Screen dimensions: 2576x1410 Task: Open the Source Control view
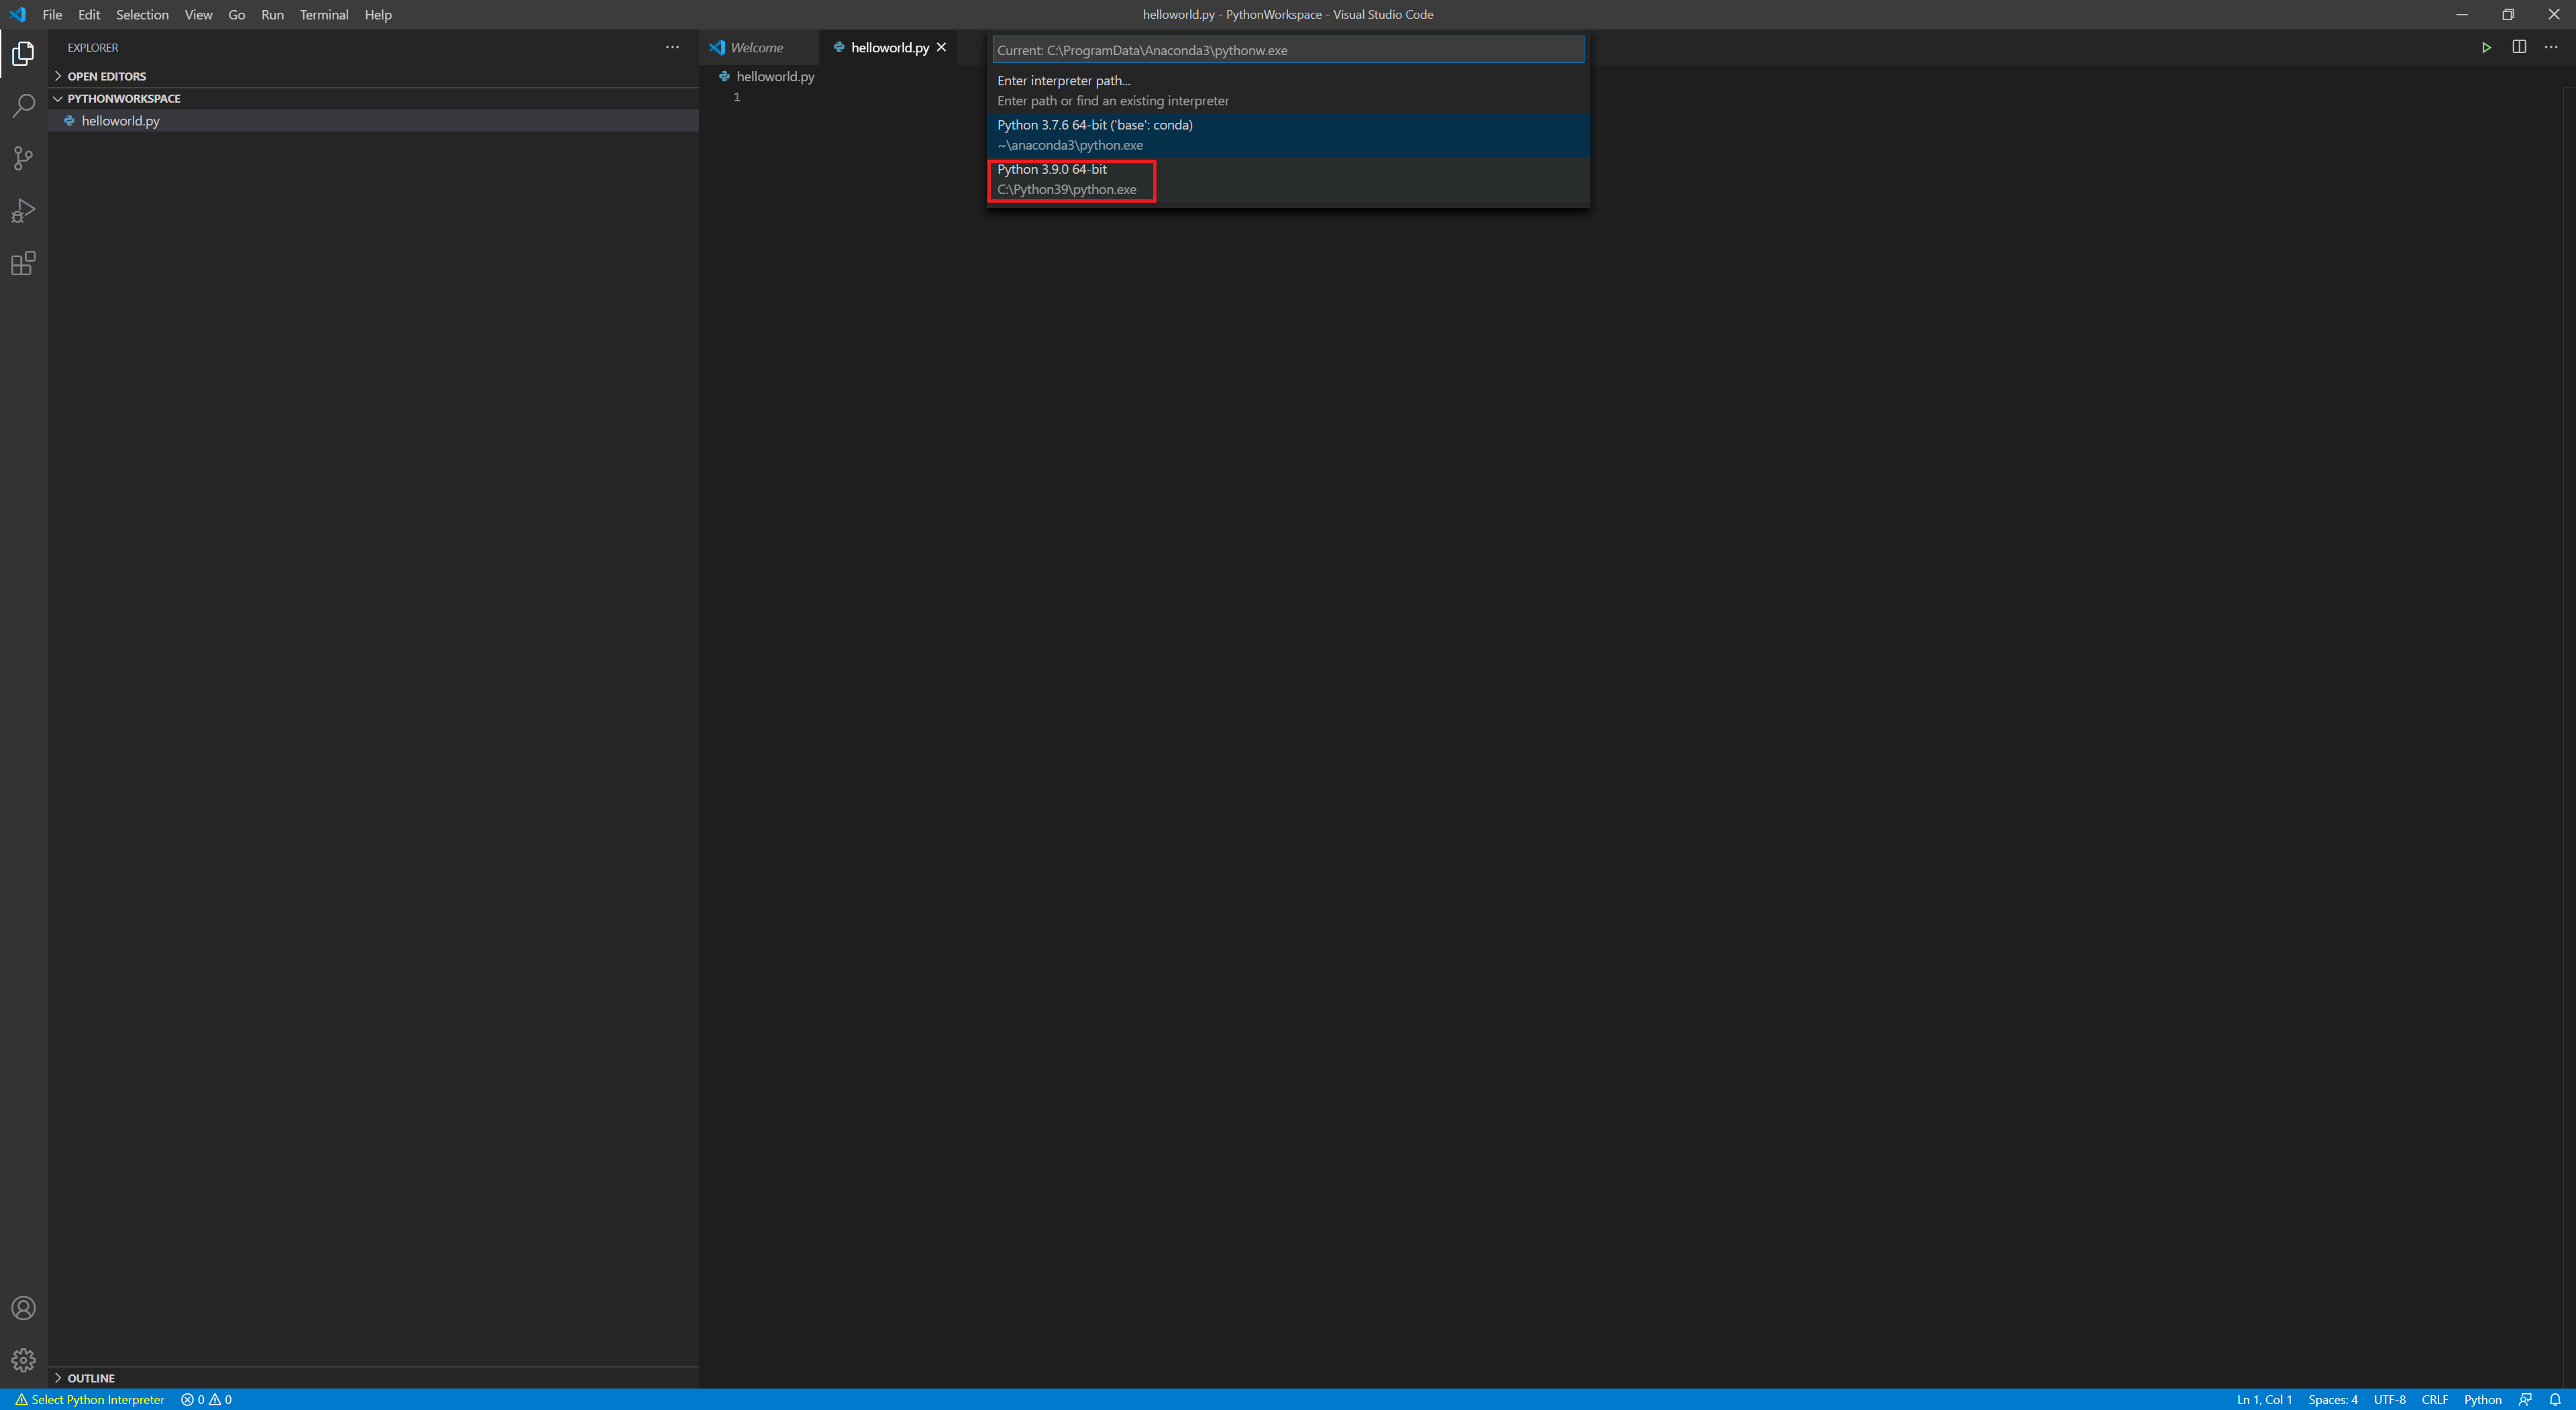23,158
